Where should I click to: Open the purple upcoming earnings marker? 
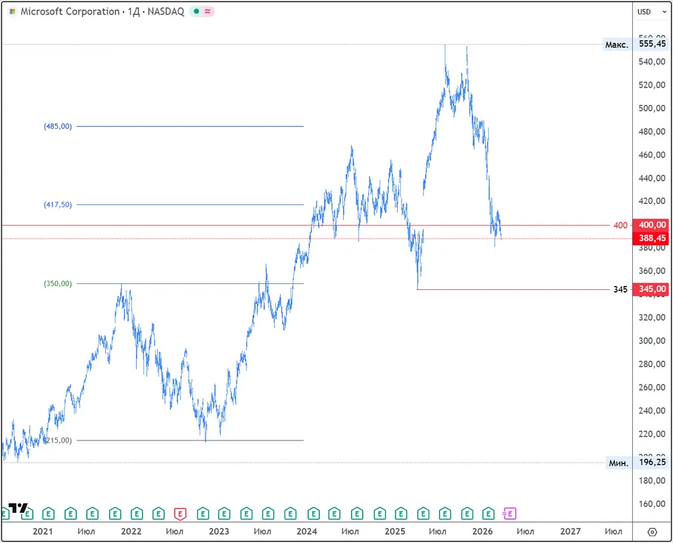point(510,513)
